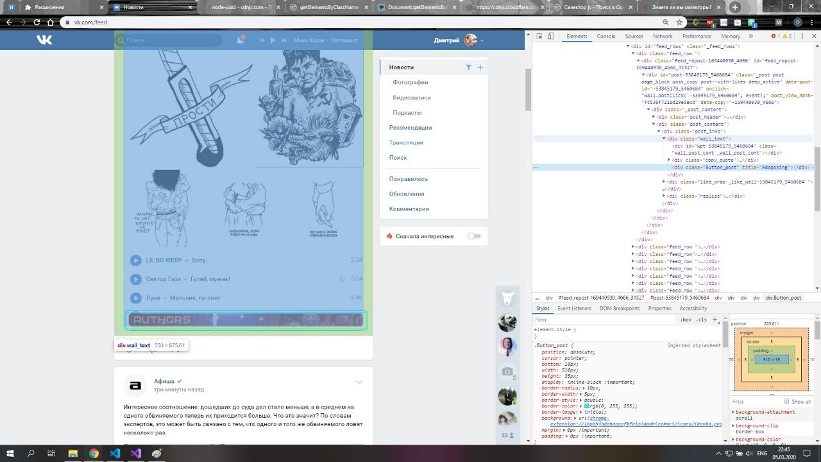
Task: Click the Афиша community avatar
Action: [x=135, y=385]
